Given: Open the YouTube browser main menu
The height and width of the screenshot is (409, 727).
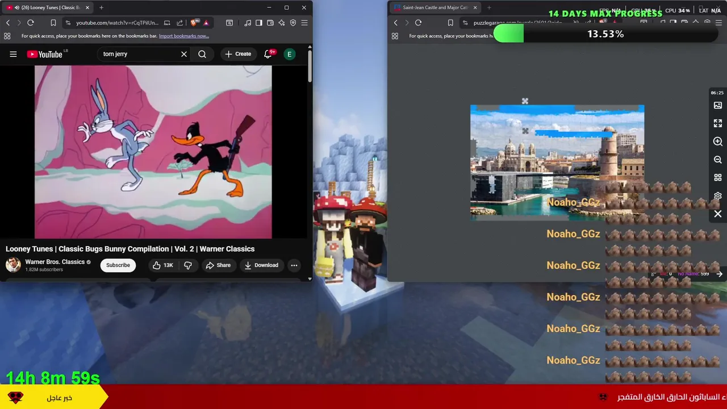Looking at the screenshot, I should point(304,23).
